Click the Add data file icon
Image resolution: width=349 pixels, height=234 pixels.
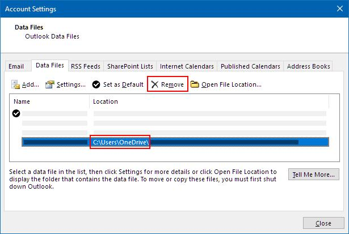15,84
